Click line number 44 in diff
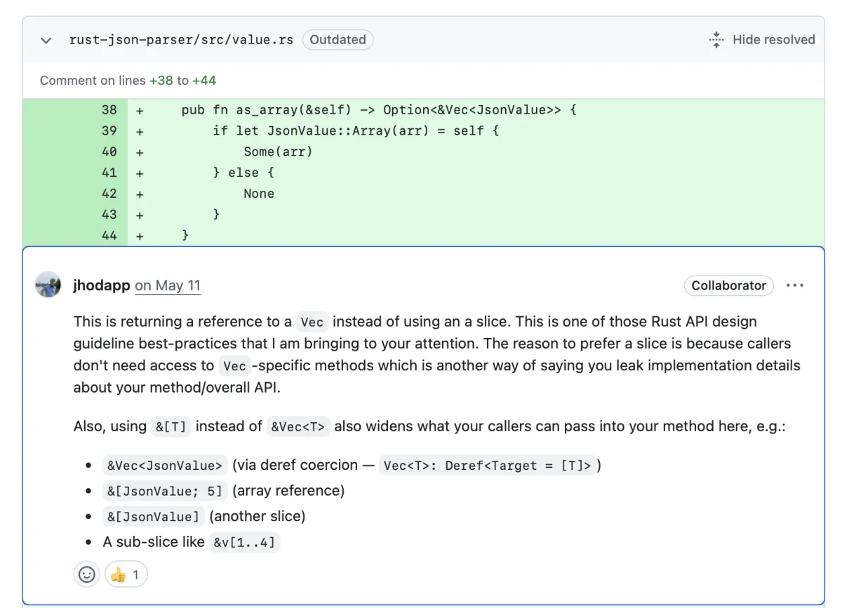This screenshot has width=842, height=608. click(x=109, y=236)
